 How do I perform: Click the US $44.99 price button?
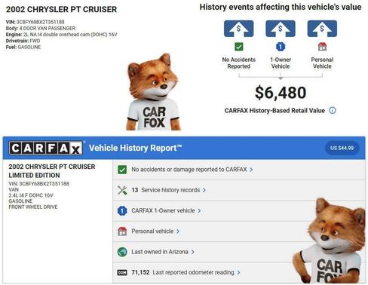pos(342,148)
